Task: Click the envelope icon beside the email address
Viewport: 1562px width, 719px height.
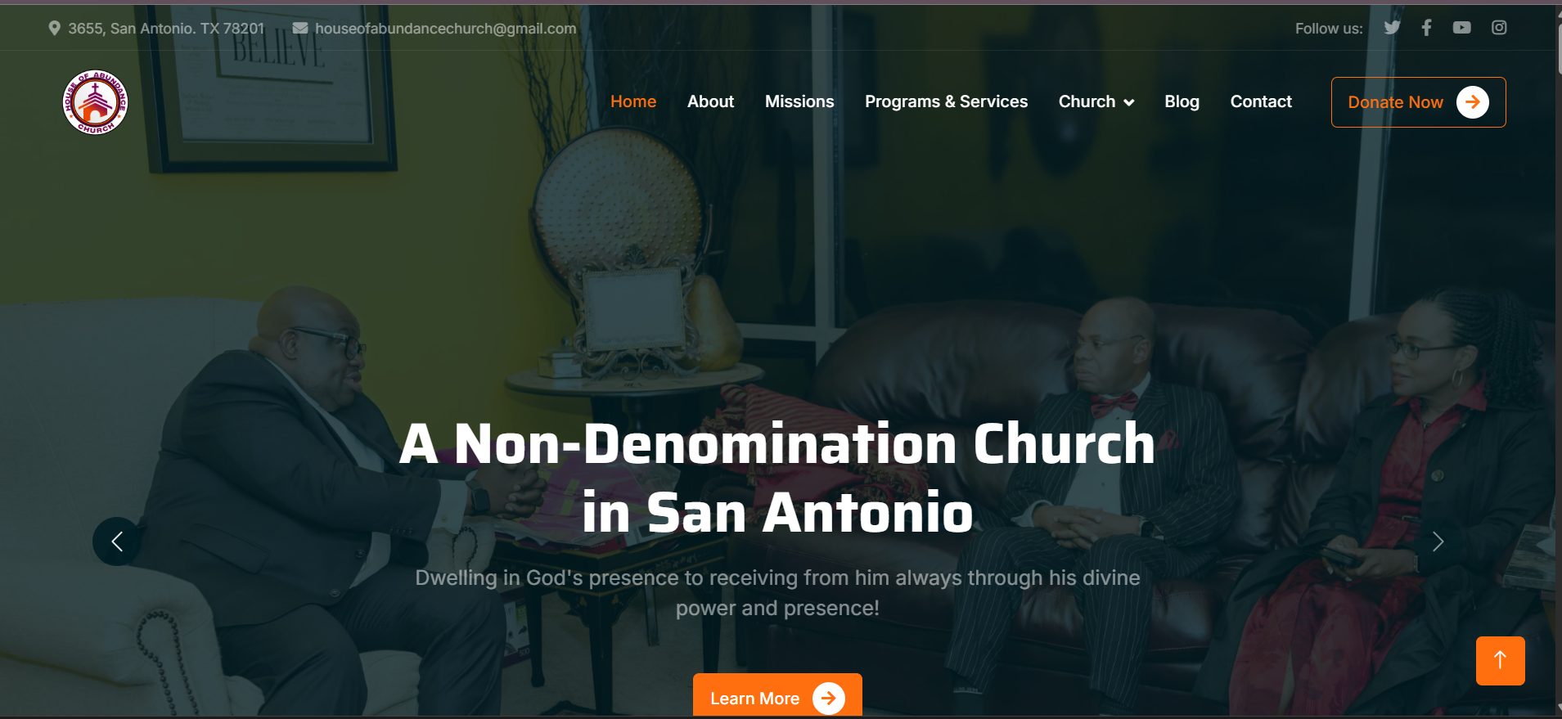Action: pyautogui.click(x=300, y=29)
